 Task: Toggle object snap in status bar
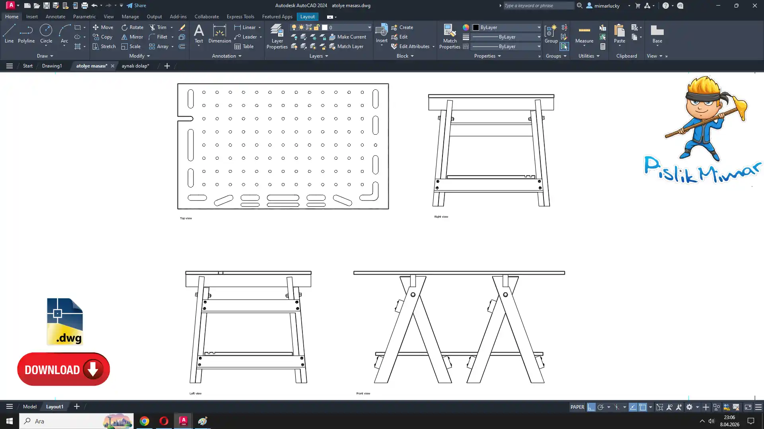pyautogui.click(x=643, y=407)
